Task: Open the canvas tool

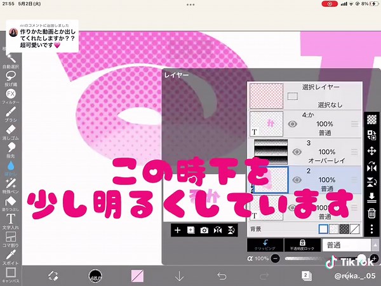Action: [x=11, y=275]
